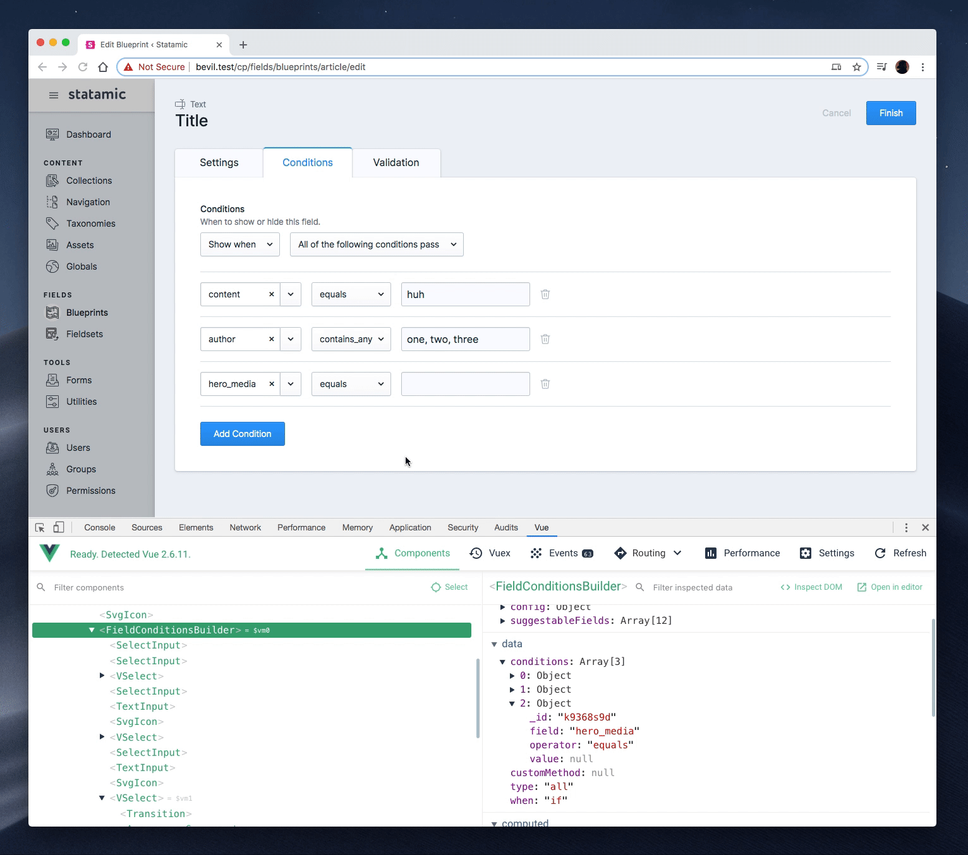
Task: Clear the content field selection
Action: [x=272, y=294]
